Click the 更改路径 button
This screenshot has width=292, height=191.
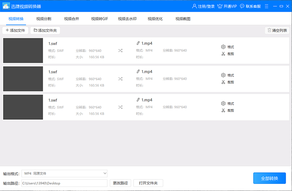[x=120, y=183]
